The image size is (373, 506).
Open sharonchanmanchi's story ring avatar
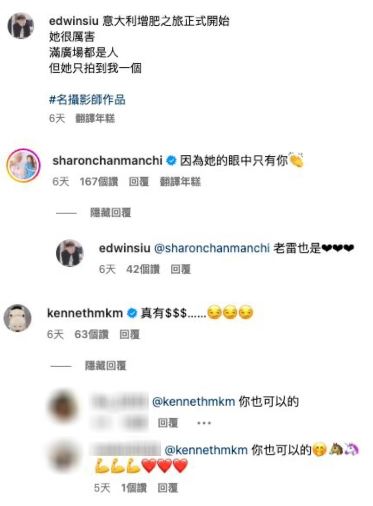pos(23,165)
